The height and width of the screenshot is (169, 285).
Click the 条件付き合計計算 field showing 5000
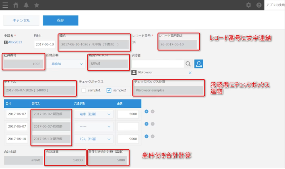click(x=108, y=160)
